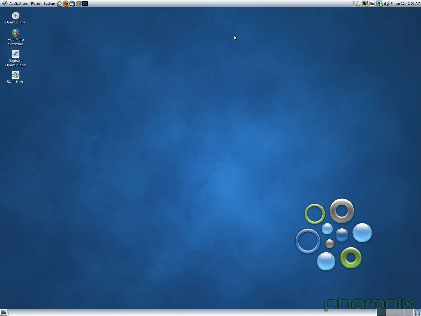Viewport: 421px width, 316px height.
Task: Open the System menu
Action: coord(49,4)
